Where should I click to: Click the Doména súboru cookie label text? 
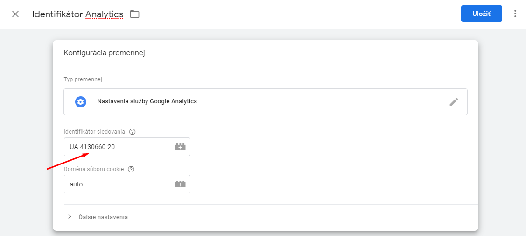point(94,169)
